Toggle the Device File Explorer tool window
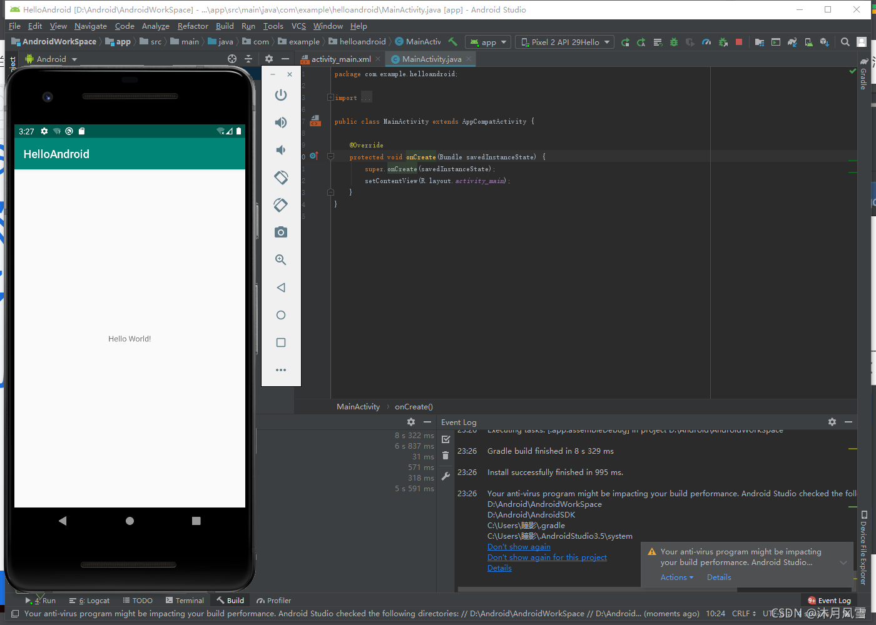The height and width of the screenshot is (625, 876). (864, 547)
